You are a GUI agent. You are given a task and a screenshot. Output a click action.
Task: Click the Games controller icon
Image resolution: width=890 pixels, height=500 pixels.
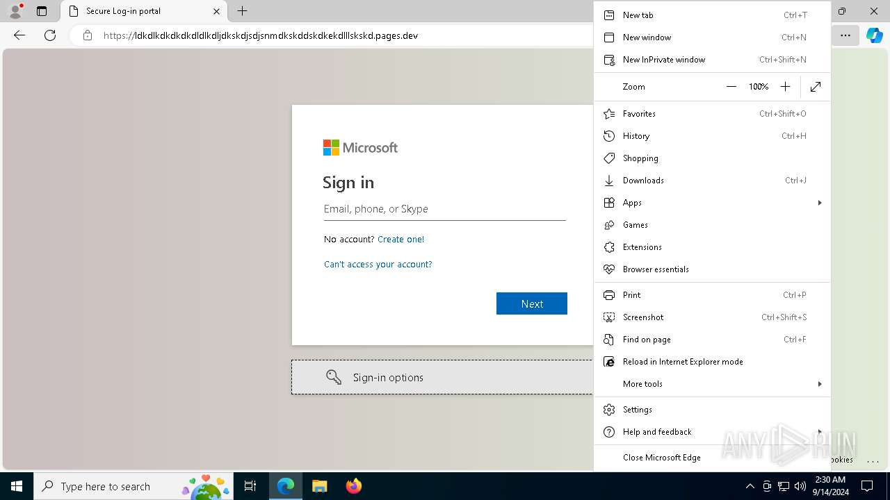[x=609, y=225]
